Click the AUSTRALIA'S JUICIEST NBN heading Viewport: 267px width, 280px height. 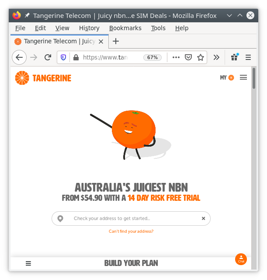tap(131, 187)
